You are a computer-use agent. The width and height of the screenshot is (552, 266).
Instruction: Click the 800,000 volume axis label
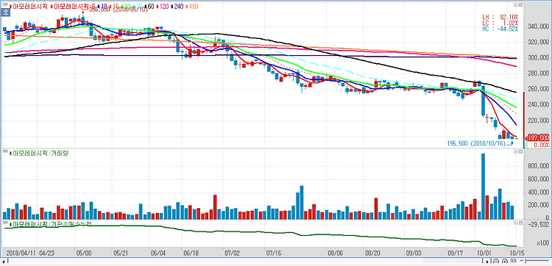point(539,166)
